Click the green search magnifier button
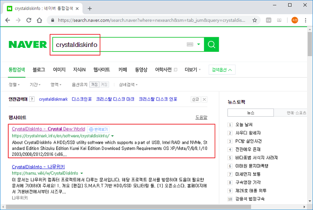The height and width of the screenshot is (210, 313). [211, 44]
